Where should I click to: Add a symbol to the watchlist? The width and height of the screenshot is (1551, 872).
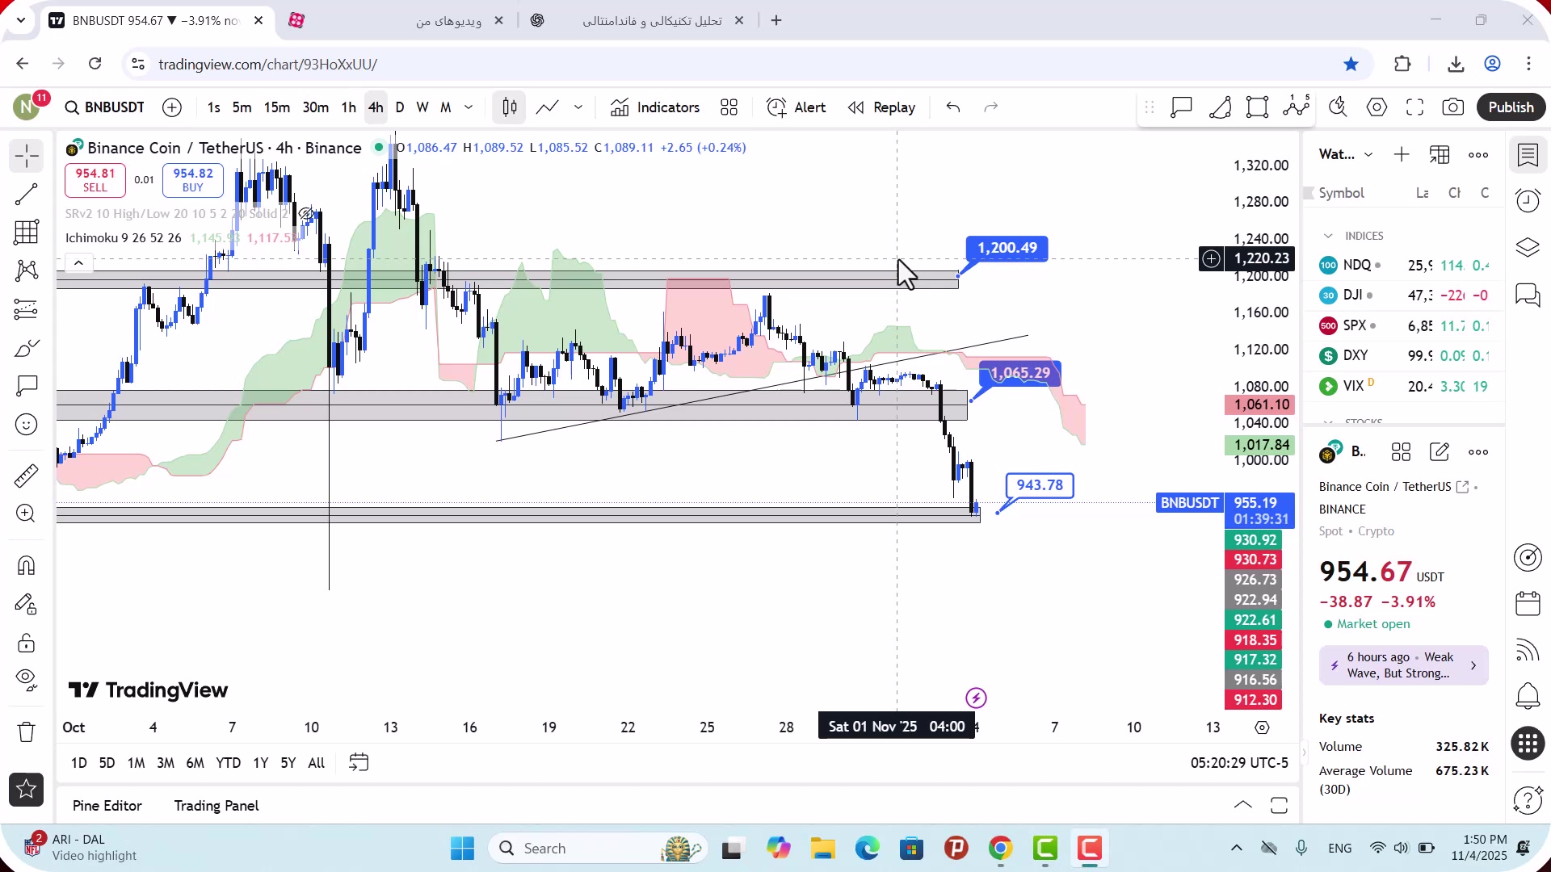[x=1402, y=155]
